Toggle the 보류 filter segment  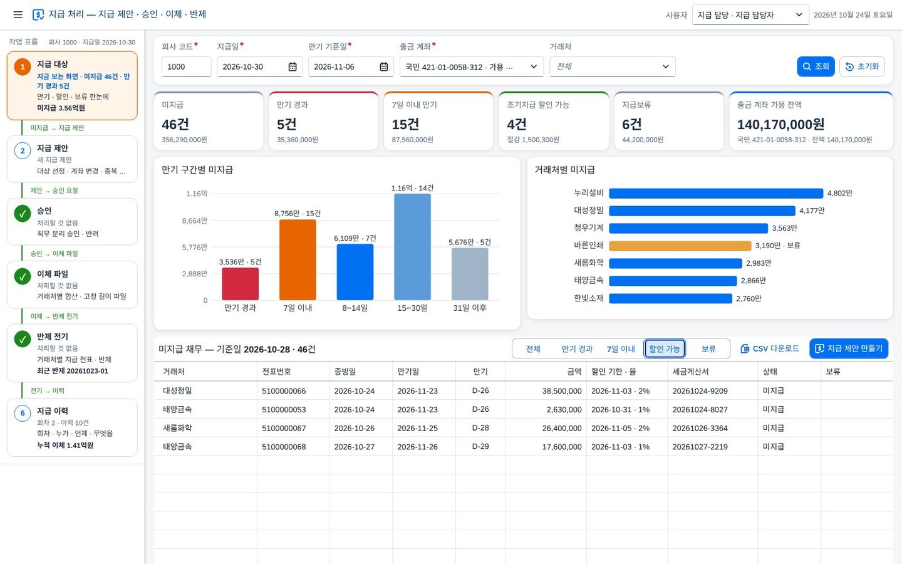click(x=708, y=348)
